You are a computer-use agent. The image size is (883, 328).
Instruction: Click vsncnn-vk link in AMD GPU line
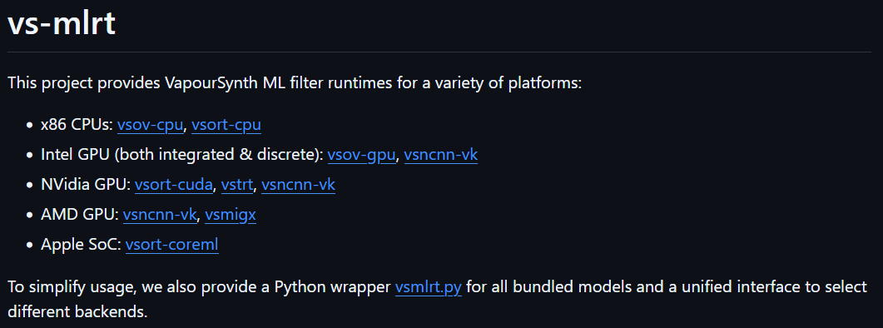[159, 214]
